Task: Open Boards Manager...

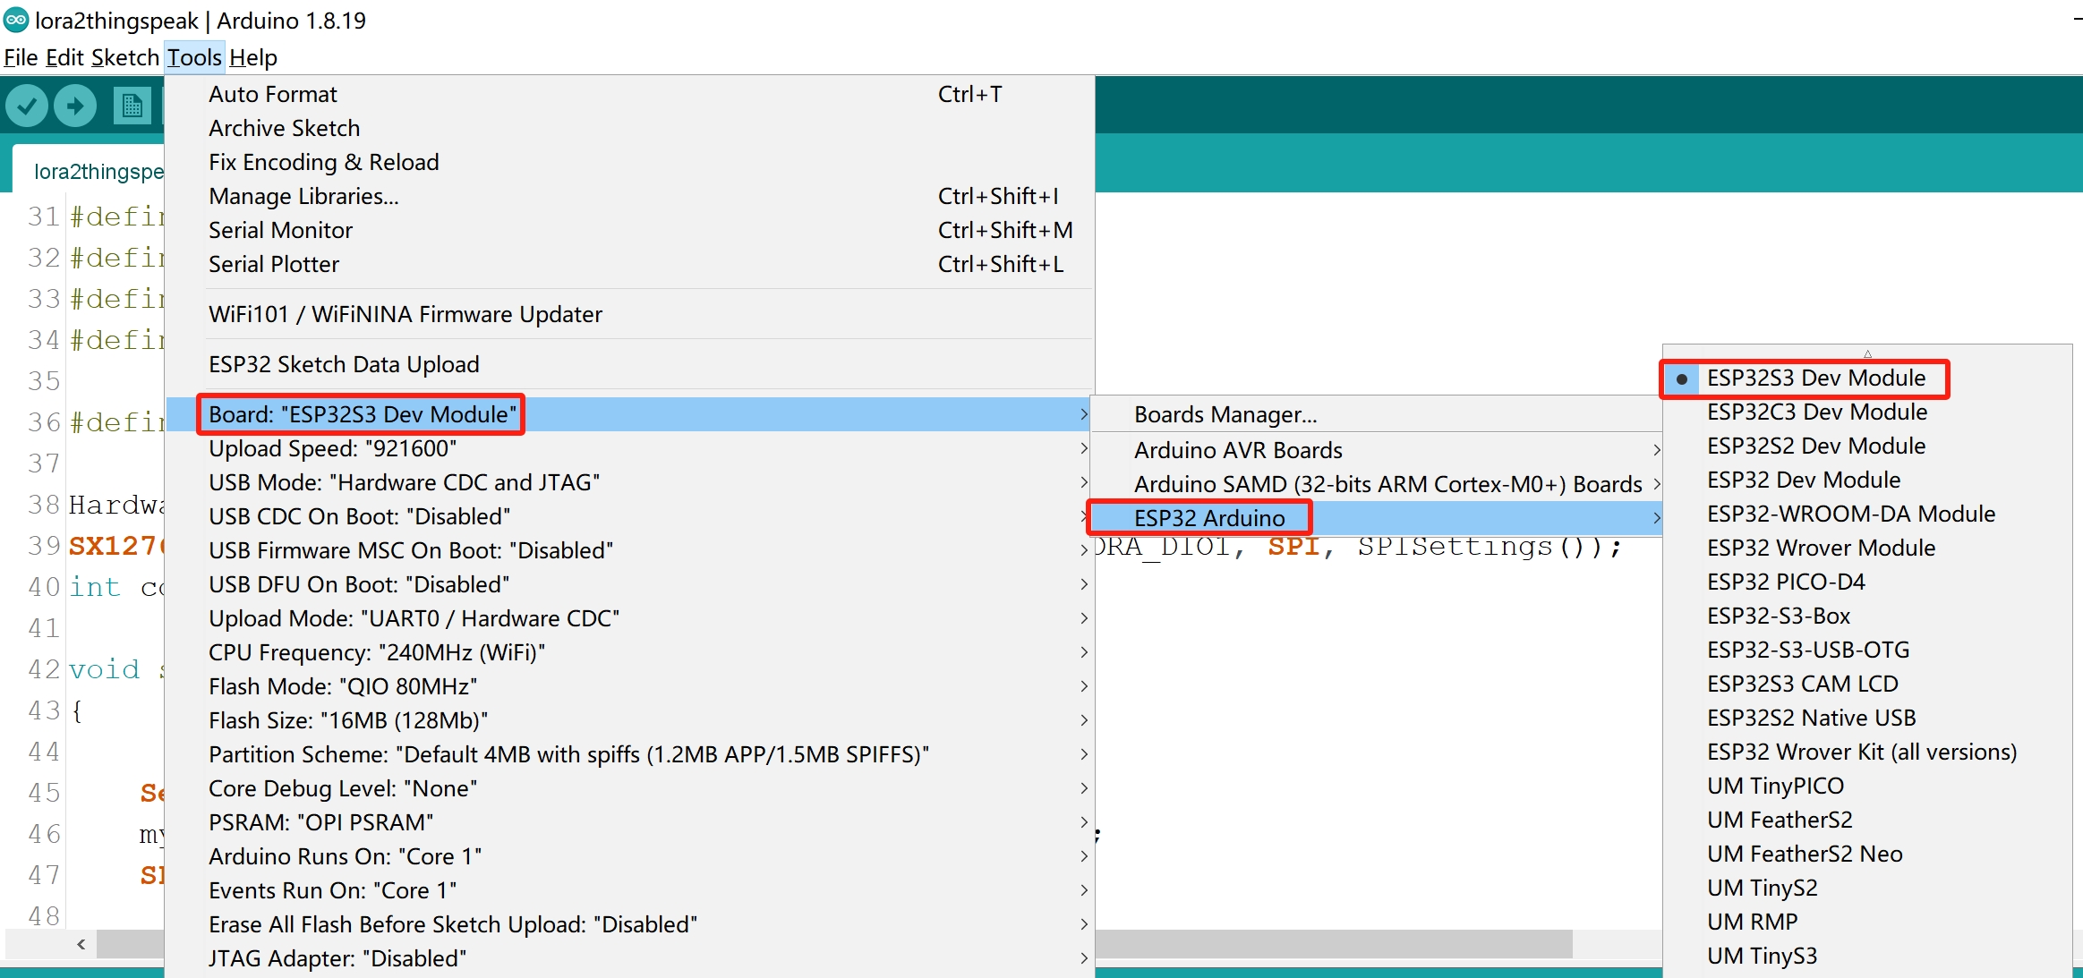Action: click(1378, 414)
